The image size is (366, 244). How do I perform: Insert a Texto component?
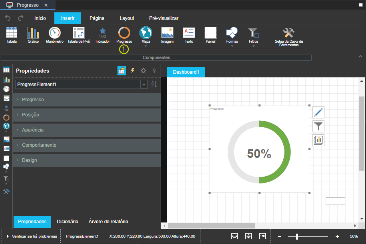coord(189,35)
